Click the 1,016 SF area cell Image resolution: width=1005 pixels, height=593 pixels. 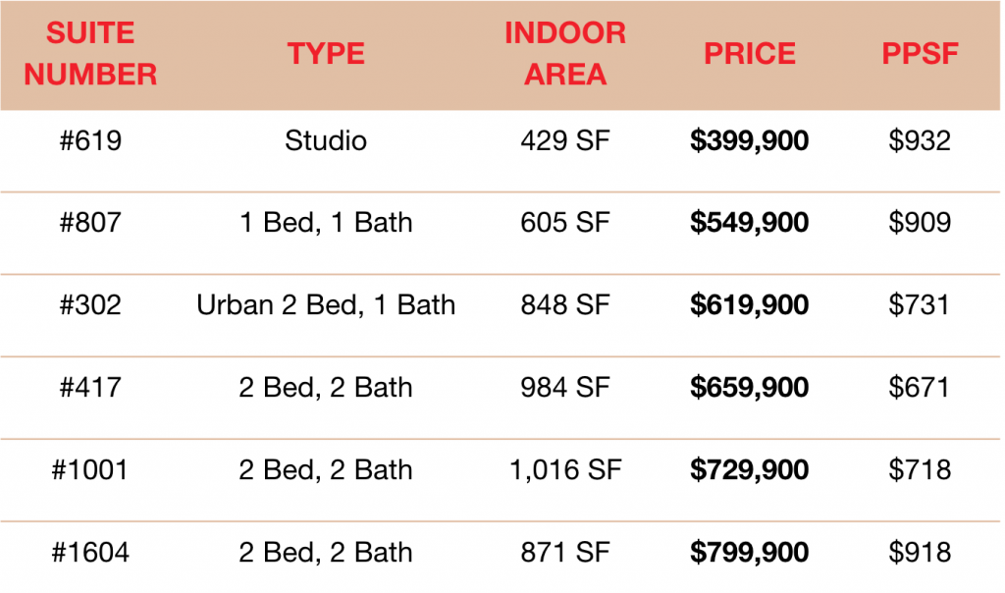[565, 470]
